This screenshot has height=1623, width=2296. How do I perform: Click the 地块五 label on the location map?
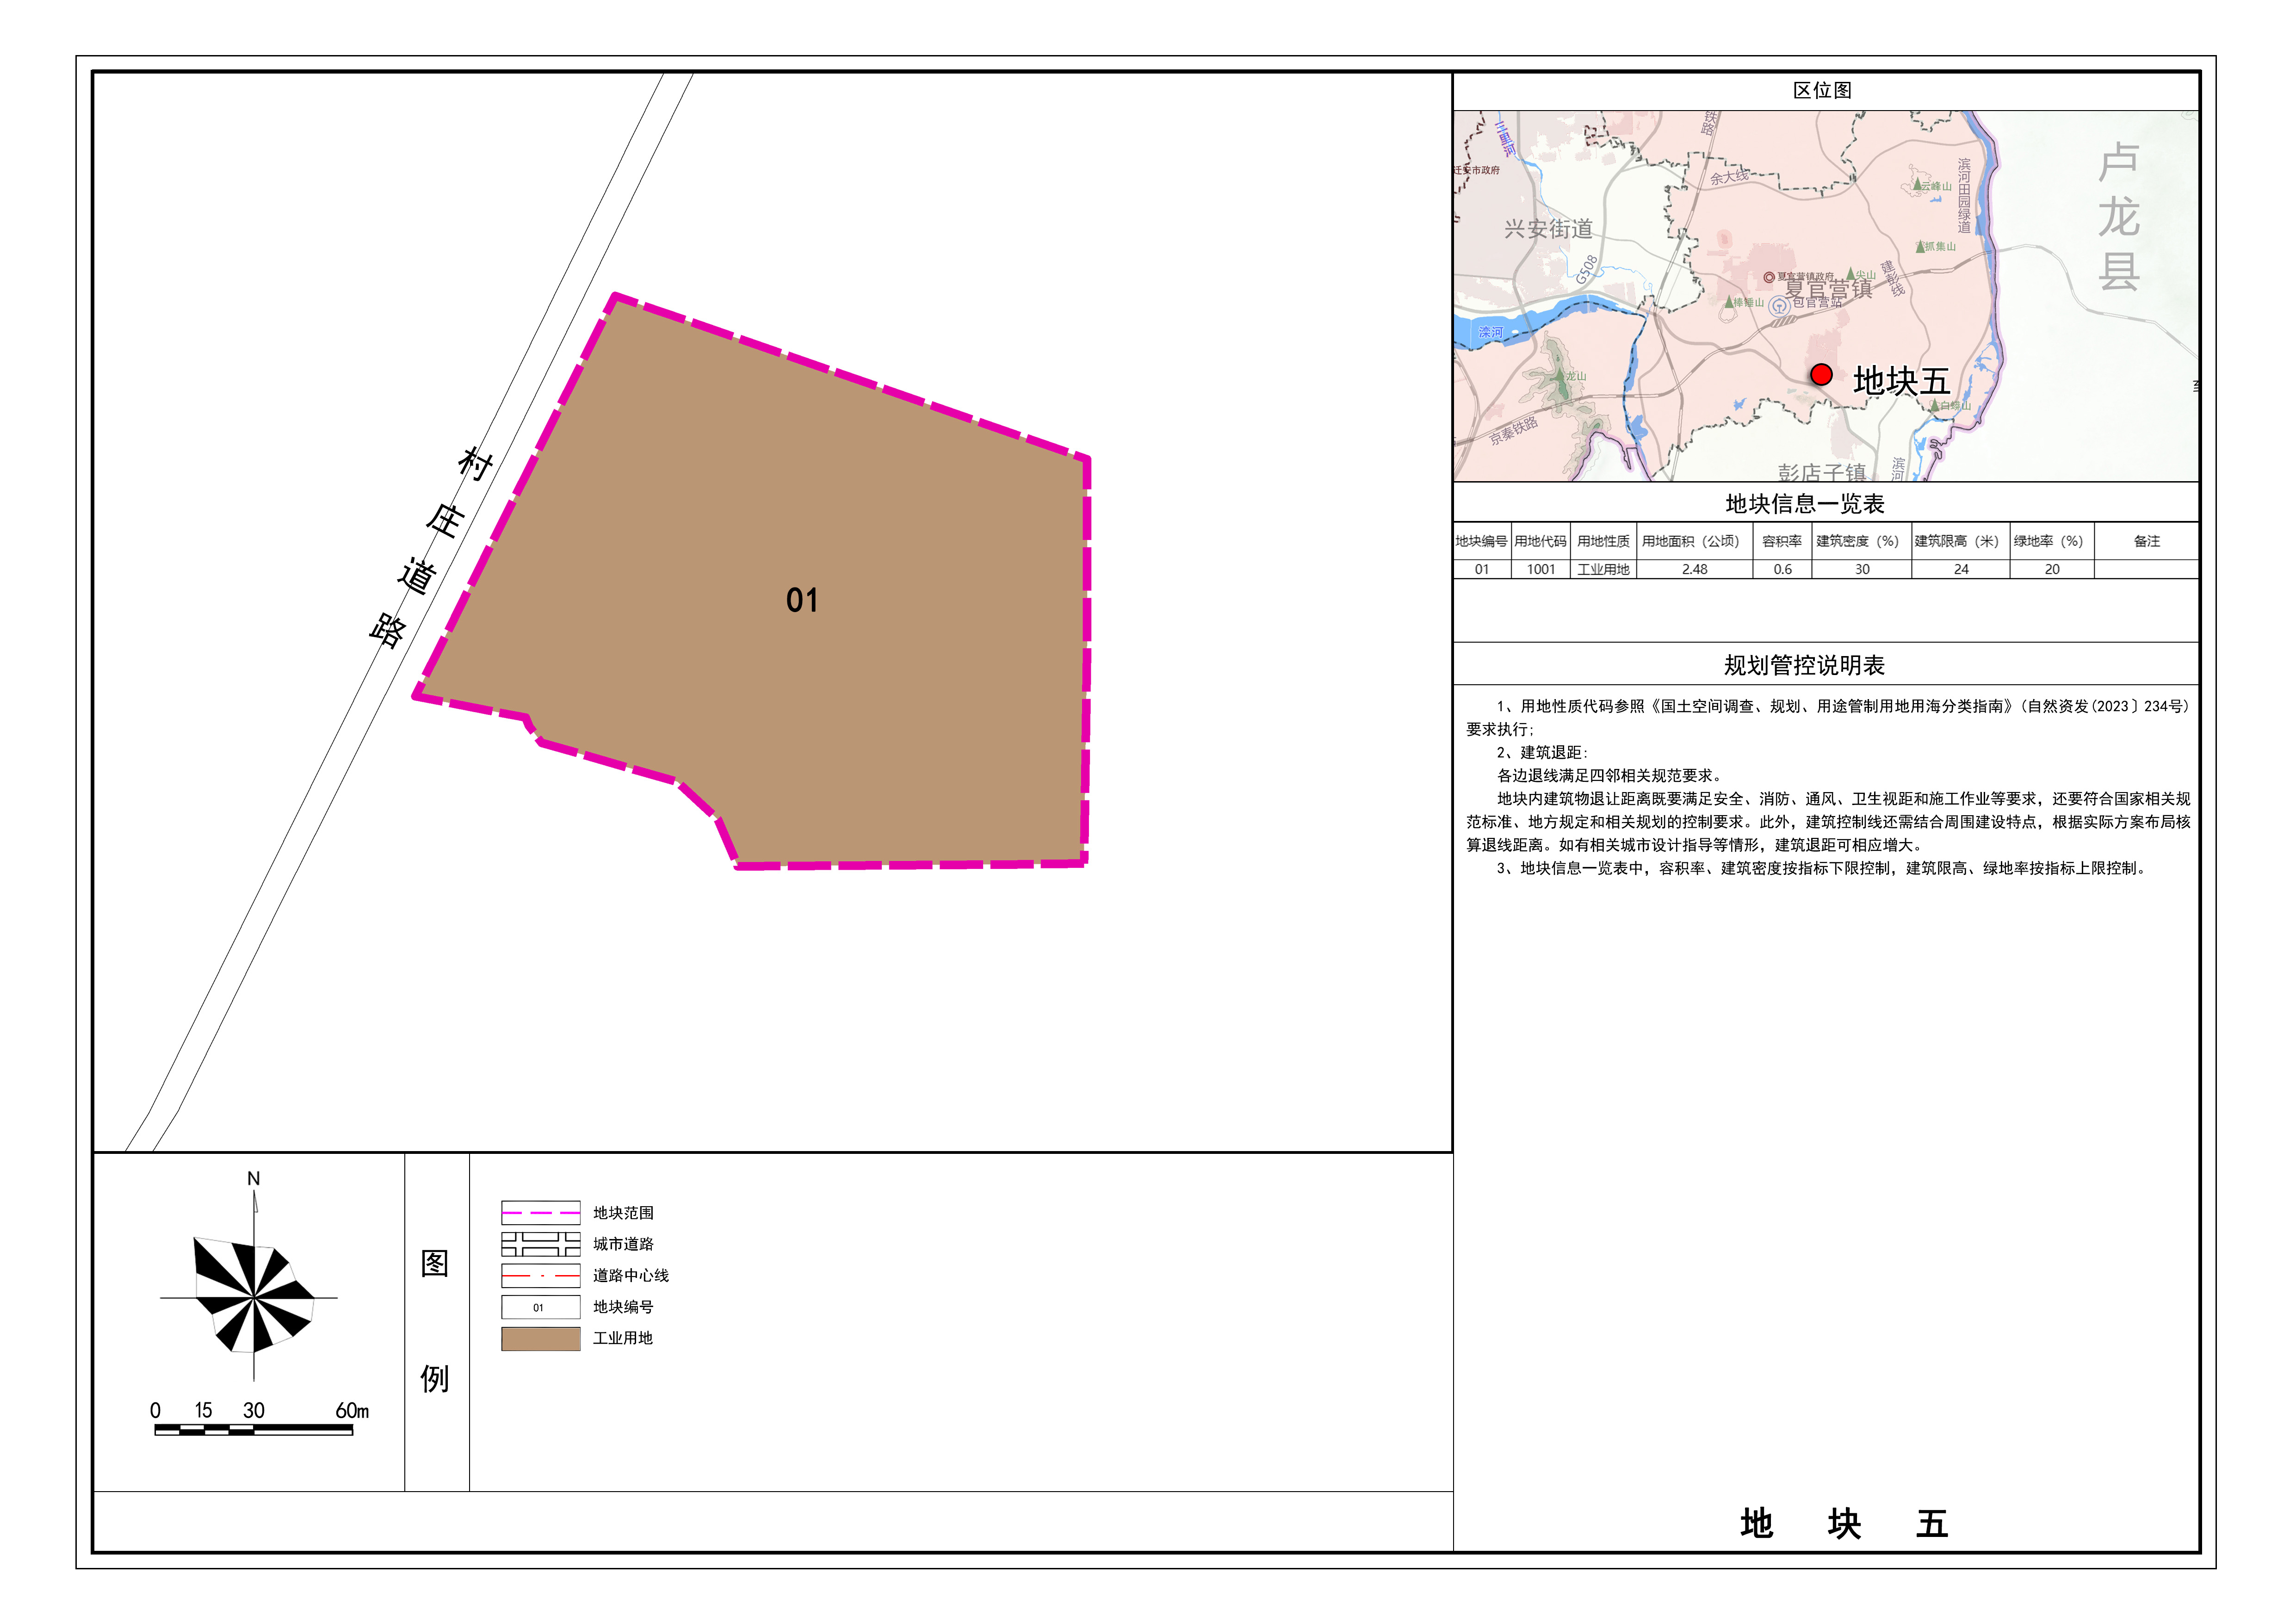coord(1901,381)
